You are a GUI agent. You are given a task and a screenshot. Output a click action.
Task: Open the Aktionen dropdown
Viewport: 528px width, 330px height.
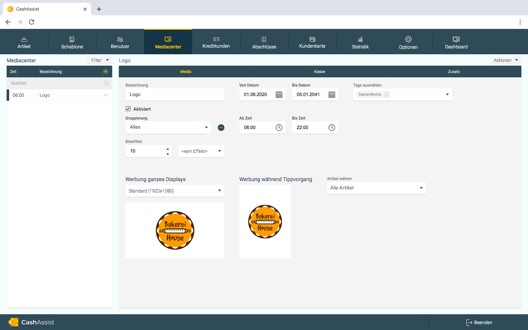click(506, 60)
